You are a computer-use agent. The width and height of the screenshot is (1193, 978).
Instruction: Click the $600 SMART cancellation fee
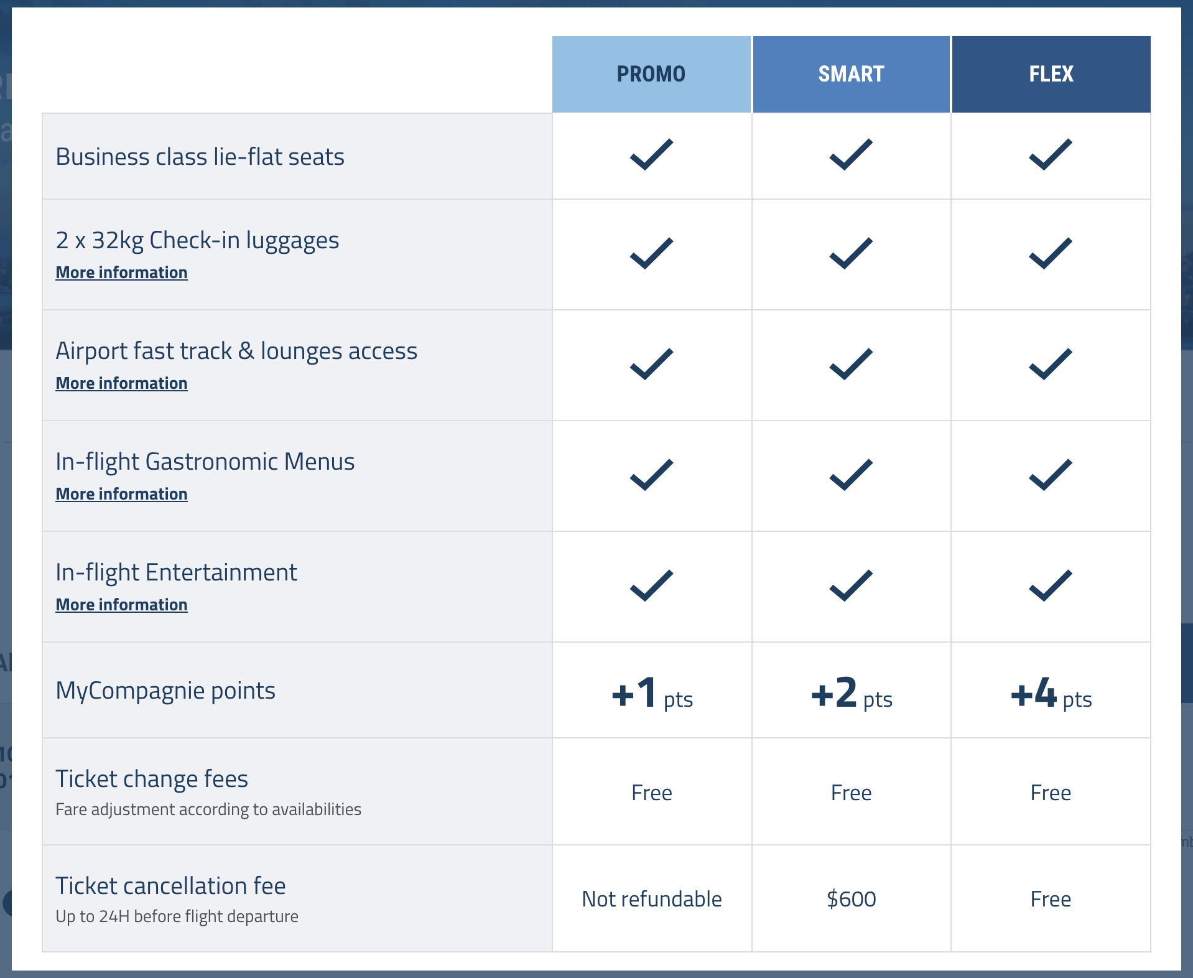(x=851, y=899)
